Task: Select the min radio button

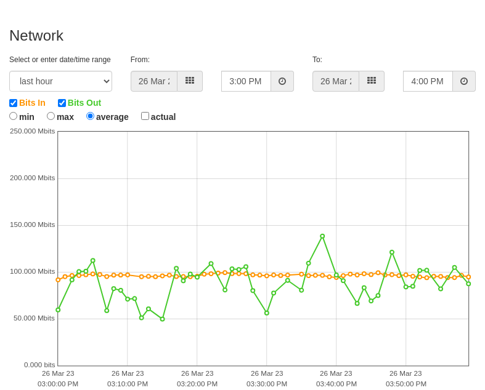Action: click(x=14, y=116)
